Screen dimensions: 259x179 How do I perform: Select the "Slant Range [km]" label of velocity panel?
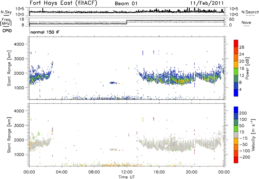tap(9, 135)
